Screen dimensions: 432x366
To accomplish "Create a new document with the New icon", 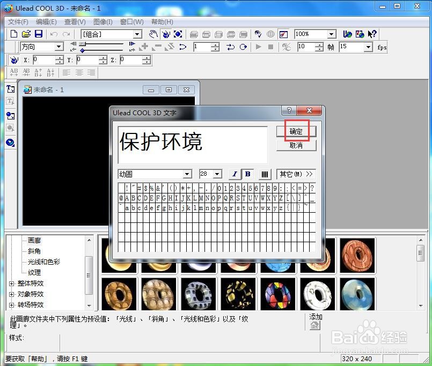I will click(13, 34).
